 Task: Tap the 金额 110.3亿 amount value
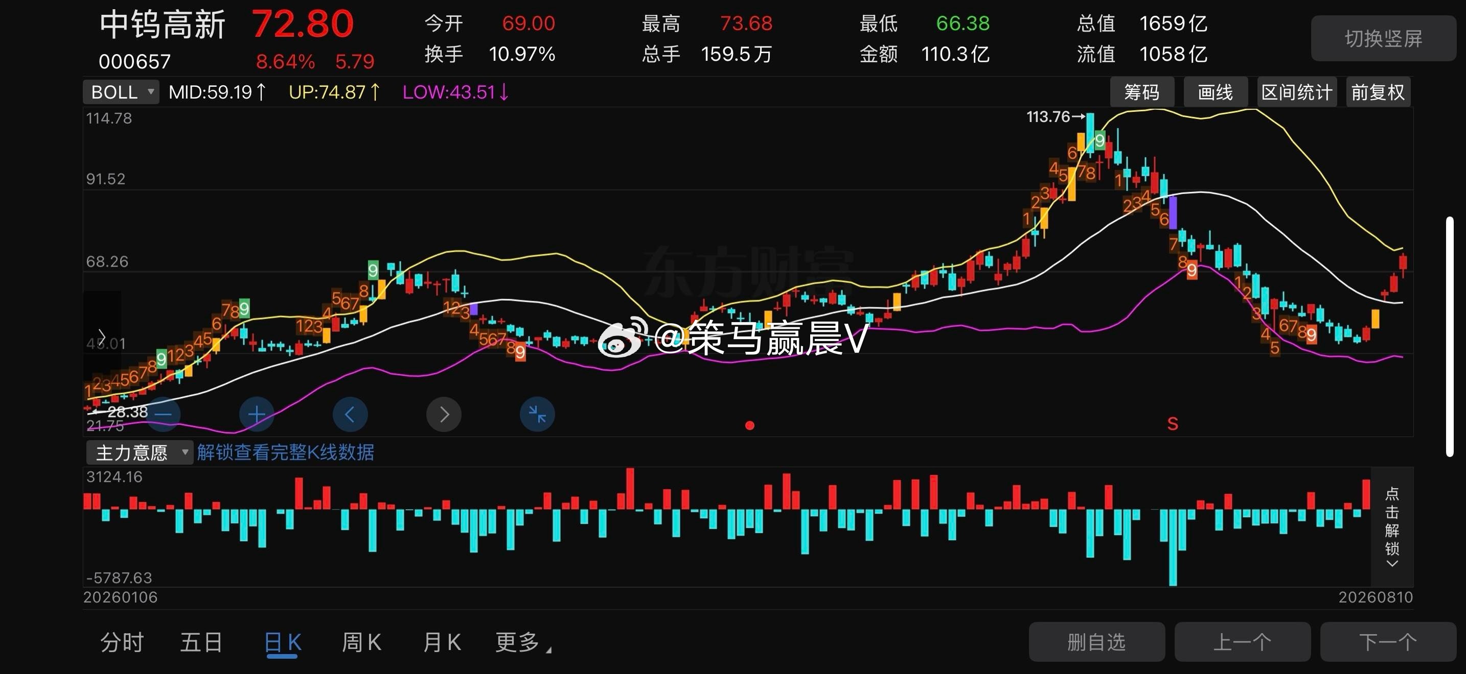pos(955,54)
